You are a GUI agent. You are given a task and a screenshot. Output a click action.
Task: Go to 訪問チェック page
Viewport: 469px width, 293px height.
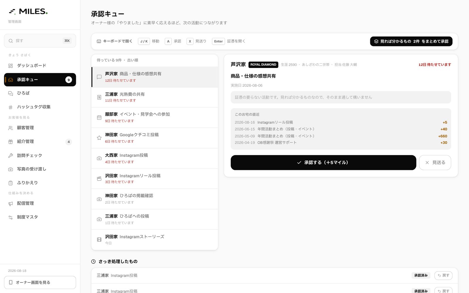point(40,156)
